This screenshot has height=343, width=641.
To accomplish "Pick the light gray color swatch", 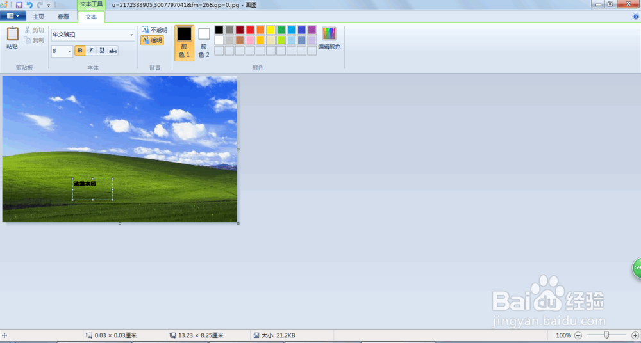I will pos(229,40).
